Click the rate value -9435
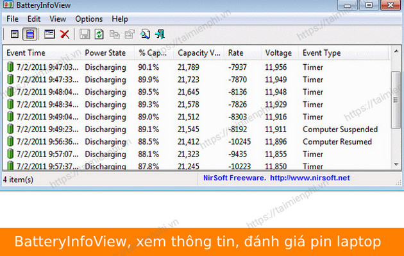This screenshot has height=256, width=404. pos(237,154)
